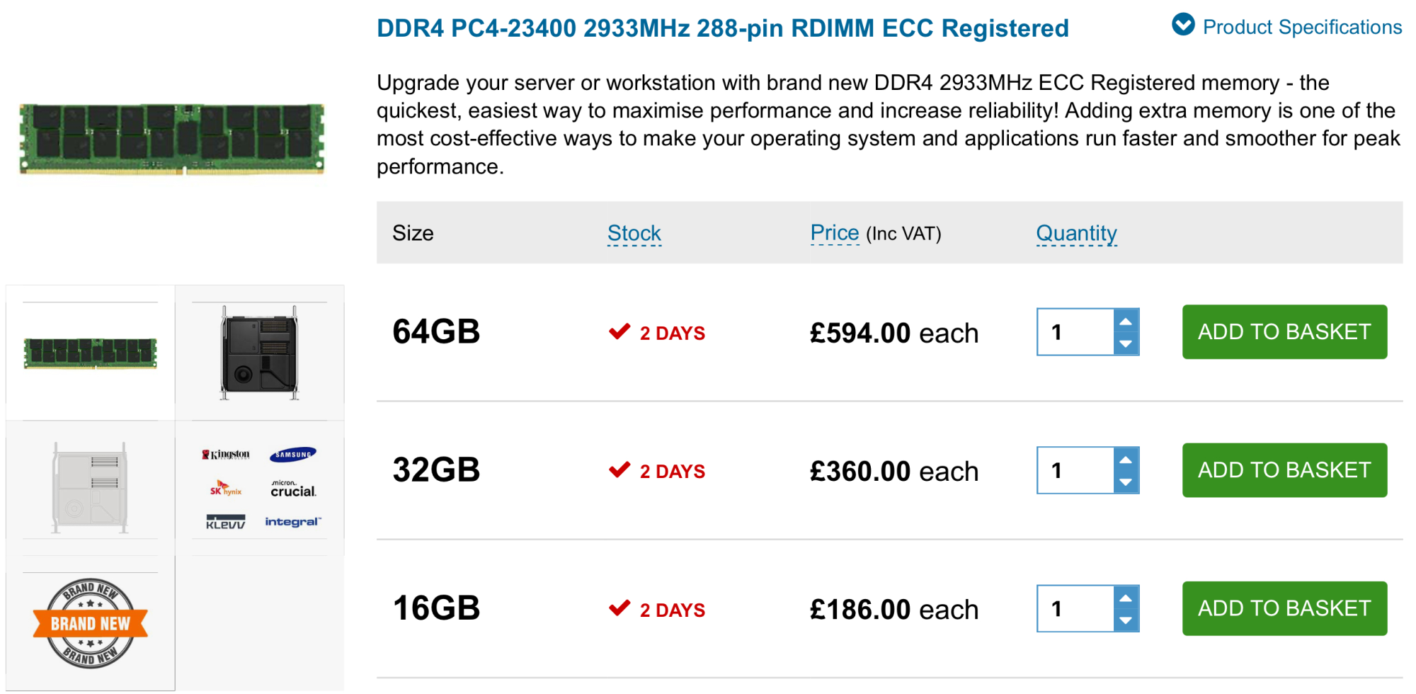Select the black Mac Pro thumbnail

[x=260, y=353]
